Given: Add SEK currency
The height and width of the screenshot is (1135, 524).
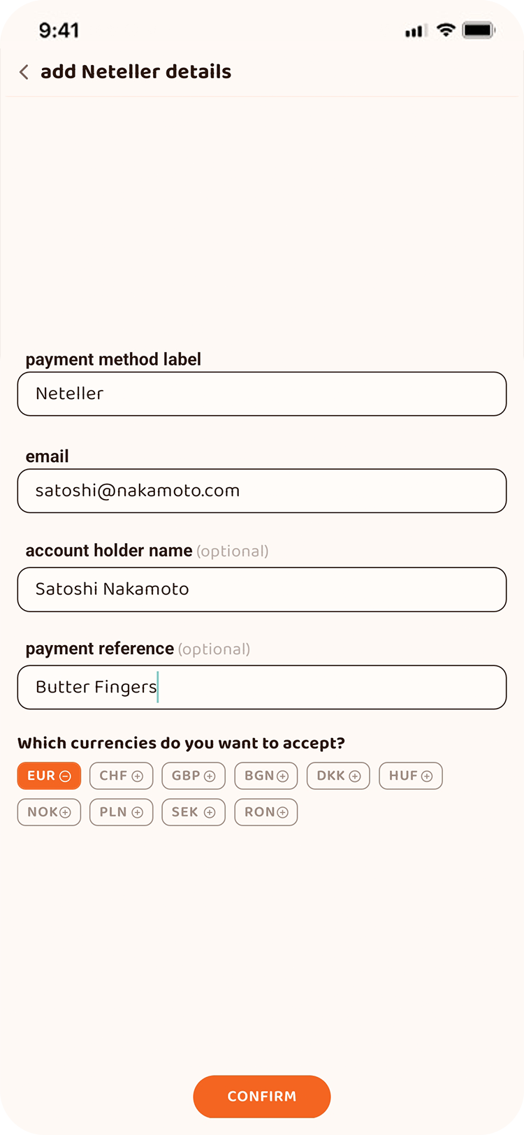Looking at the screenshot, I should click(194, 812).
